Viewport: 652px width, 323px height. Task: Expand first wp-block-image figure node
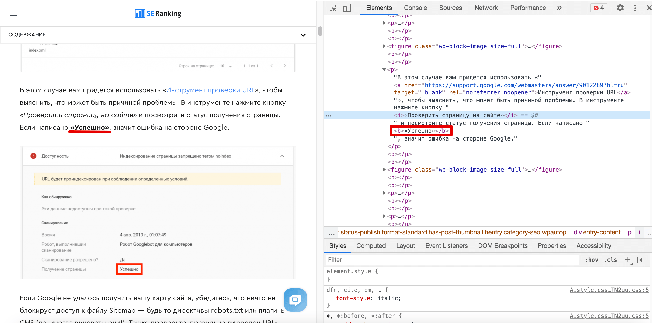click(384, 46)
